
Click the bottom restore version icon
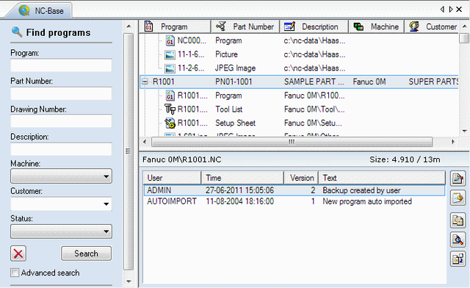(x=458, y=259)
